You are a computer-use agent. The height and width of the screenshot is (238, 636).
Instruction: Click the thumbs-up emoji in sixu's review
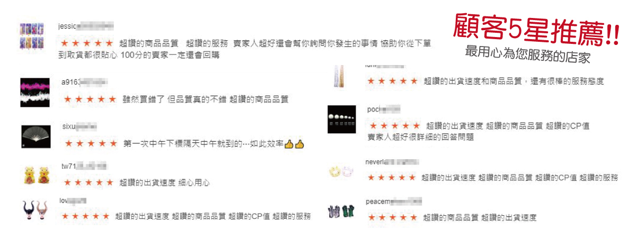click(x=294, y=144)
